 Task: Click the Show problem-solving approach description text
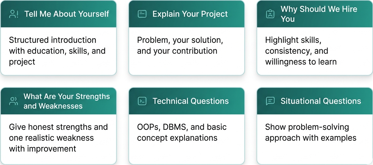(x=311, y=132)
